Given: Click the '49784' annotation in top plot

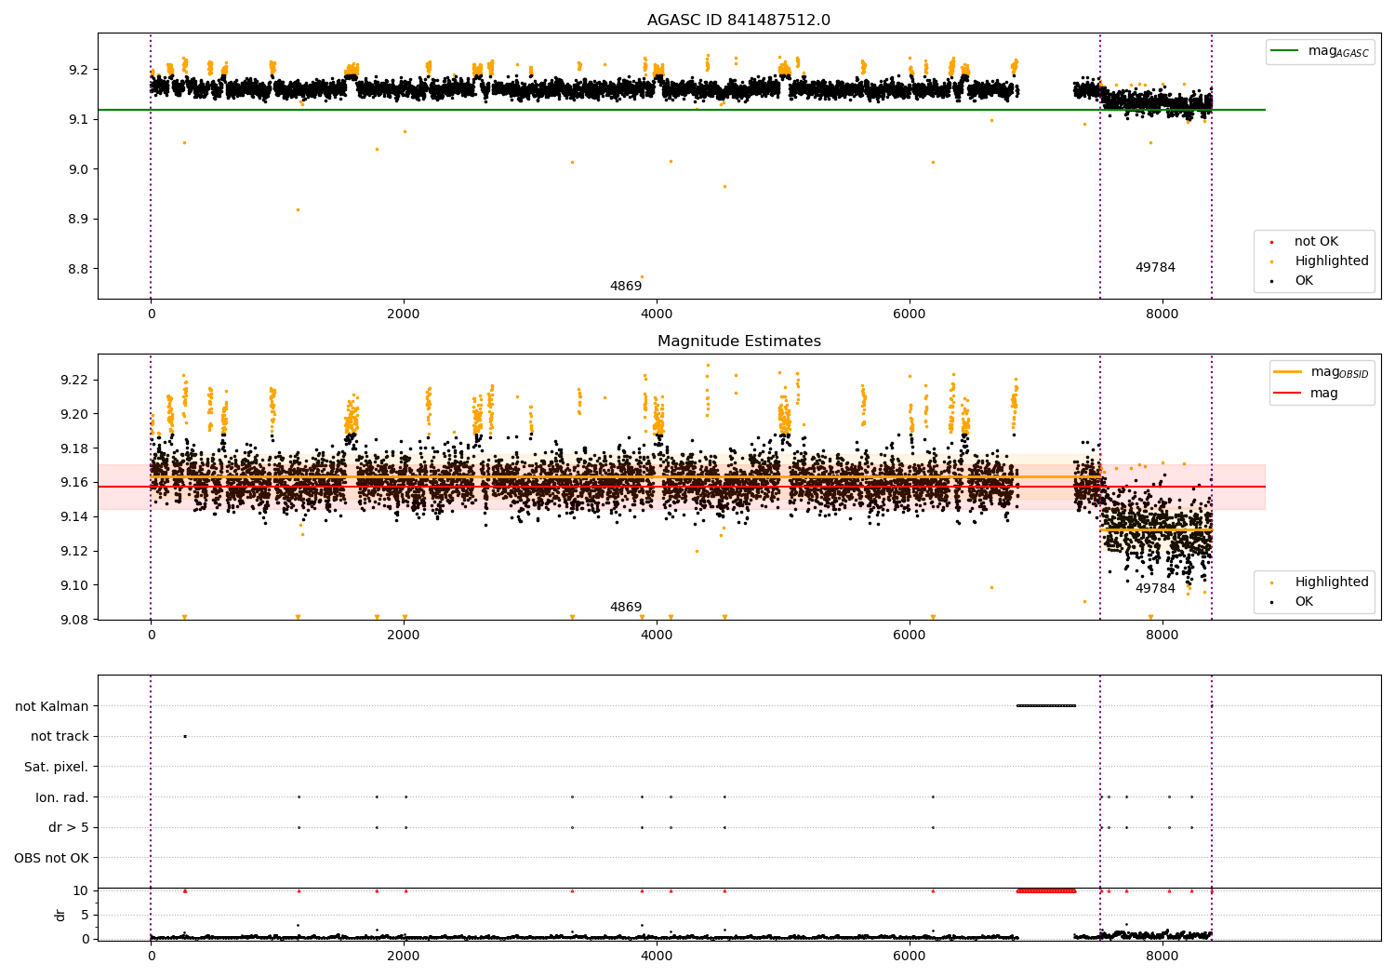Looking at the screenshot, I should tap(1155, 268).
